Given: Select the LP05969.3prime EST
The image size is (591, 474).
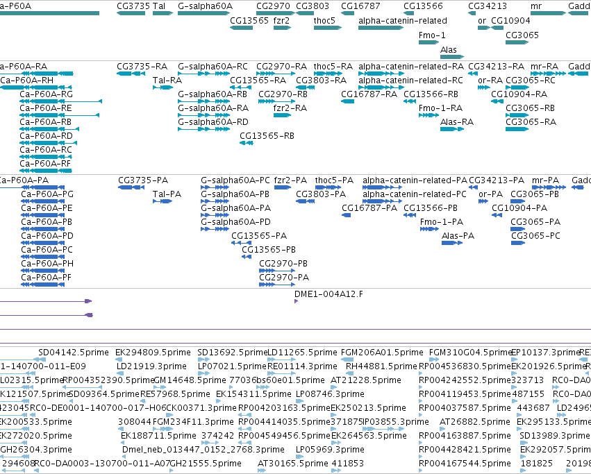Looking at the screenshot, I should (x=299, y=457).
